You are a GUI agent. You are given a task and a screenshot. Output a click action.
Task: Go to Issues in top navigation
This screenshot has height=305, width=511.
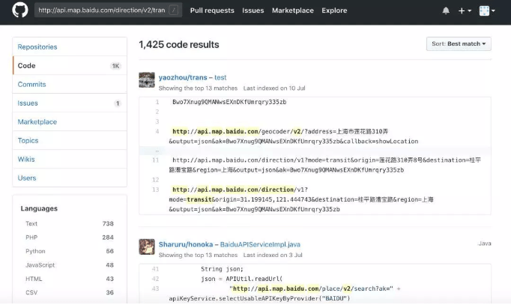tap(253, 10)
